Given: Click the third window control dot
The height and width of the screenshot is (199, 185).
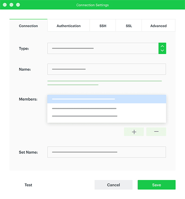Looking at the screenshot, I should pos(18,5).
